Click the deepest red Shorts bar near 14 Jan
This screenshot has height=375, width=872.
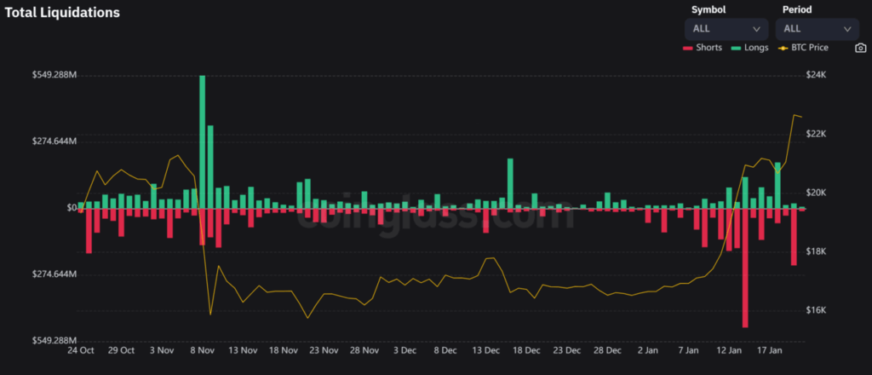[745, 268]
